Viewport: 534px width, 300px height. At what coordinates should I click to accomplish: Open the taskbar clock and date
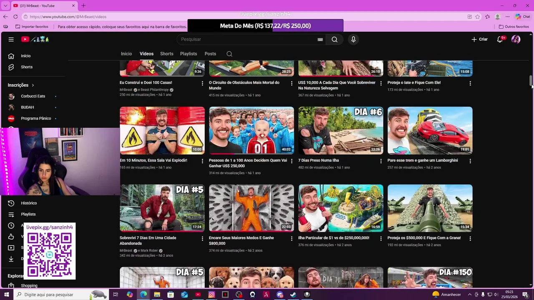(509, 295)
